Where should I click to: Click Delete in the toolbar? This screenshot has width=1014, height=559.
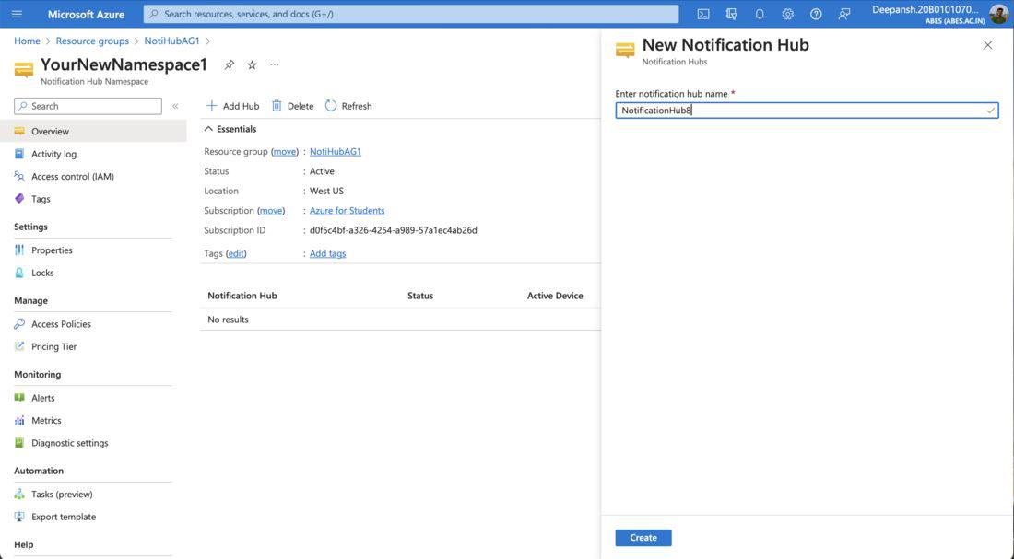point(293,106)
